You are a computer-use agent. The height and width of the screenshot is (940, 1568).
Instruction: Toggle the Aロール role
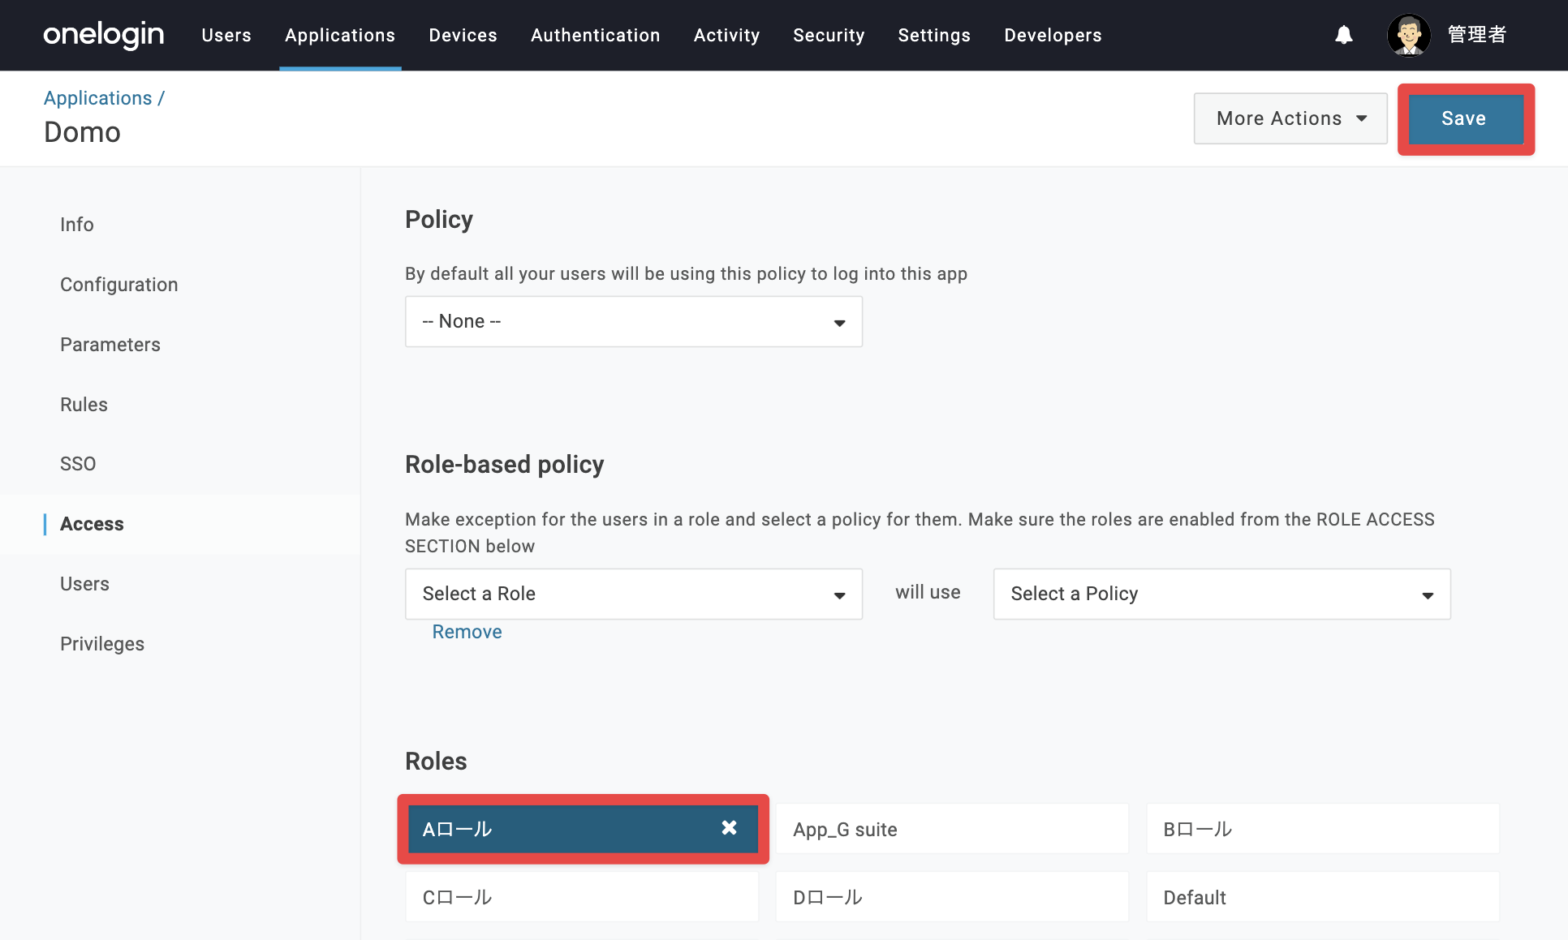(583, 829)
